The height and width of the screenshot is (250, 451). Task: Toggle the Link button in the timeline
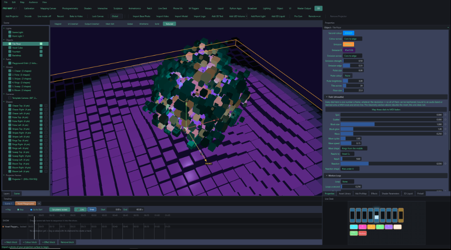[x=81, y=209]
